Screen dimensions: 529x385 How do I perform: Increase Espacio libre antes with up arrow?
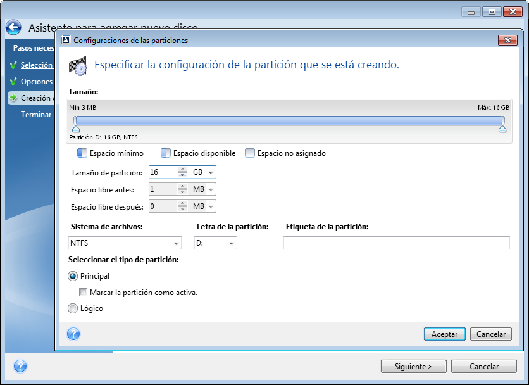(x=182, y=186)
